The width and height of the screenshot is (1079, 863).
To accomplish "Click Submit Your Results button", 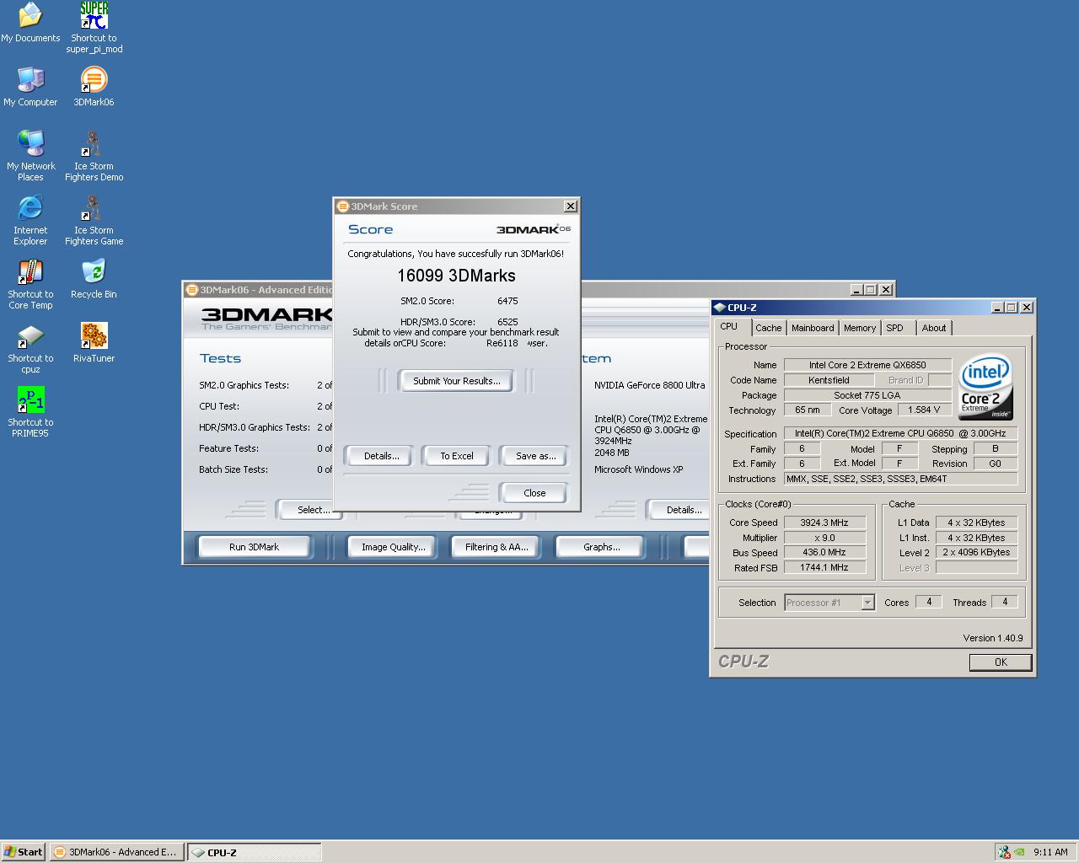I will [x=456, y=381].
